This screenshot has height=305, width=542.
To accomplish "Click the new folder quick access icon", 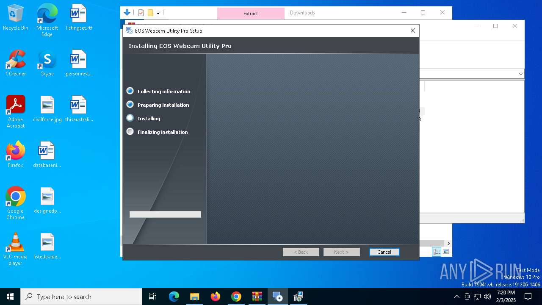I will click(150, 13).
